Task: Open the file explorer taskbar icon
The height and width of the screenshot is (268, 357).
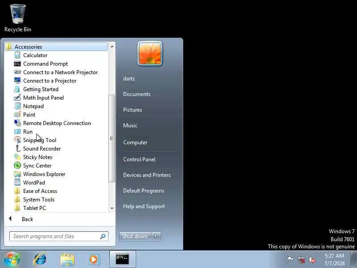Action: click(68, 260)
